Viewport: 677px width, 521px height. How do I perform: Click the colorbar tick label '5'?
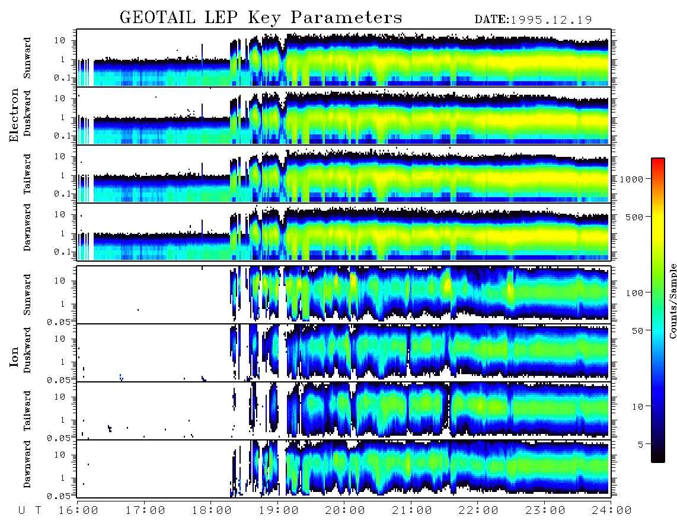641,444
